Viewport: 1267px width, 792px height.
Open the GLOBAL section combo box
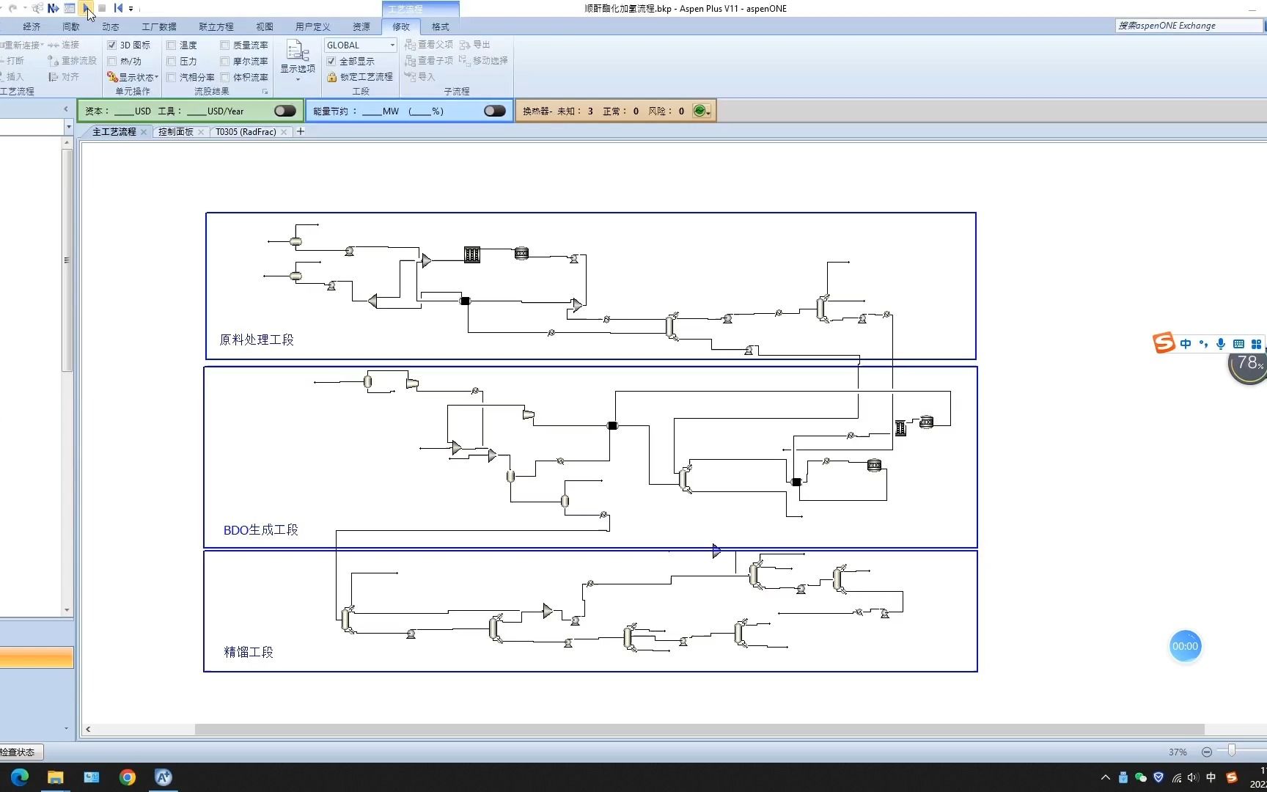[360, 45]
